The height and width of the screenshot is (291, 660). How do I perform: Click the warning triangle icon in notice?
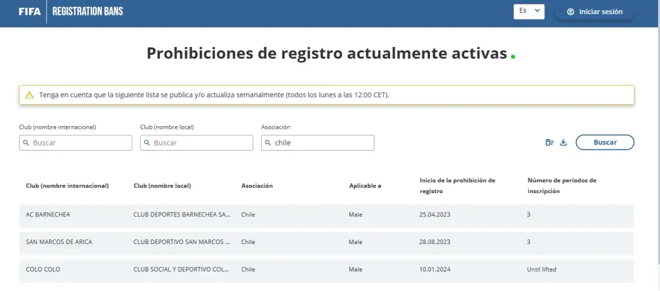tap(29, 95)
